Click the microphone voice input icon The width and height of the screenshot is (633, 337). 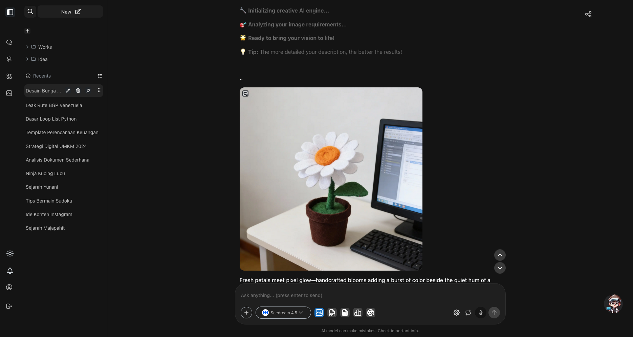click(480, 313)
